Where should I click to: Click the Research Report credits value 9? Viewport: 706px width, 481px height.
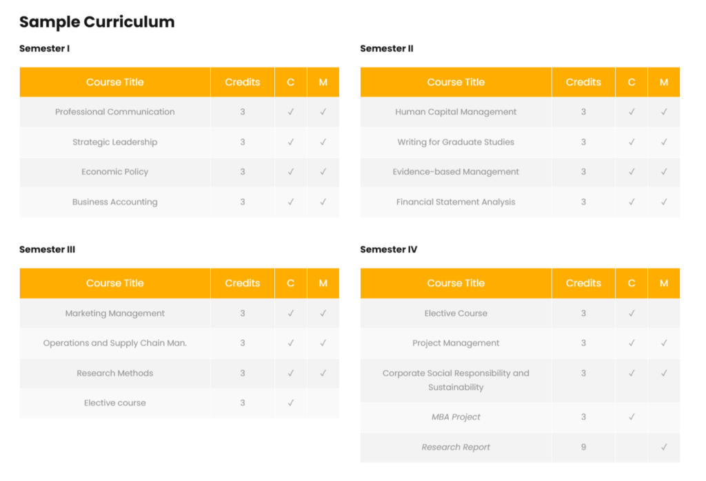tap(583, 447)
